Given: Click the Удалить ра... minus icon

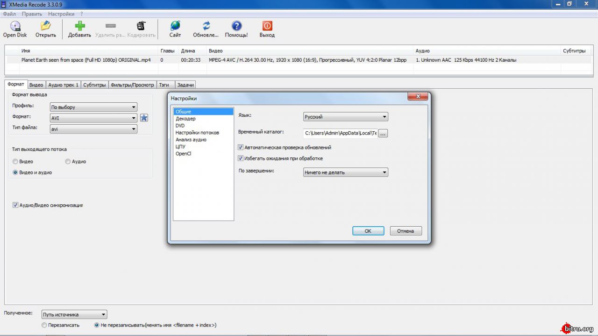Looking at the screenshot, I should [110, 26].
